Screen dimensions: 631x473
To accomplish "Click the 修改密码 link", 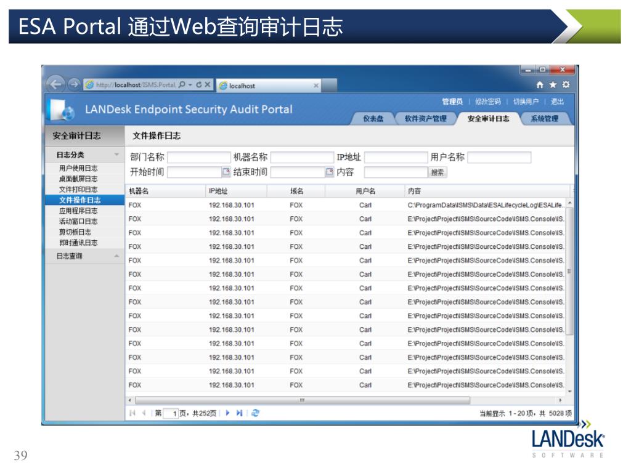I will [488, 102].
